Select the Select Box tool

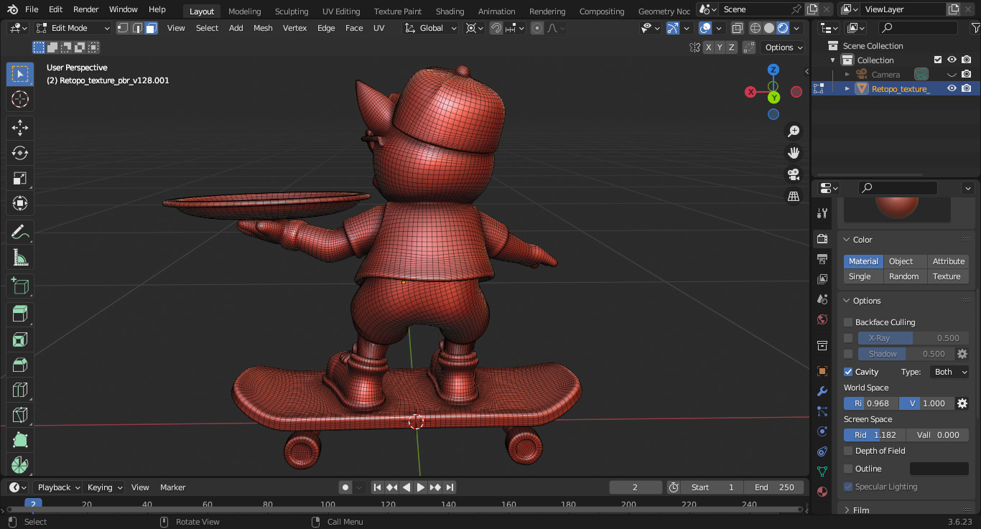20,75
